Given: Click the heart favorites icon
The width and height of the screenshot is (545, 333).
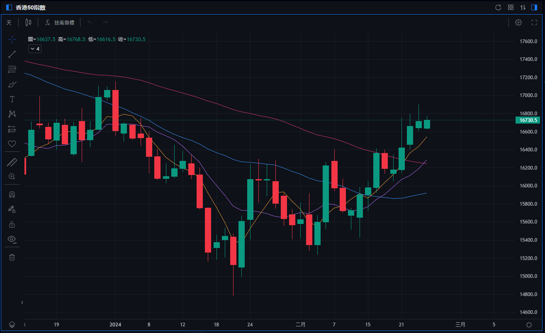Looking at the screenshot, I should click(12, 144).
